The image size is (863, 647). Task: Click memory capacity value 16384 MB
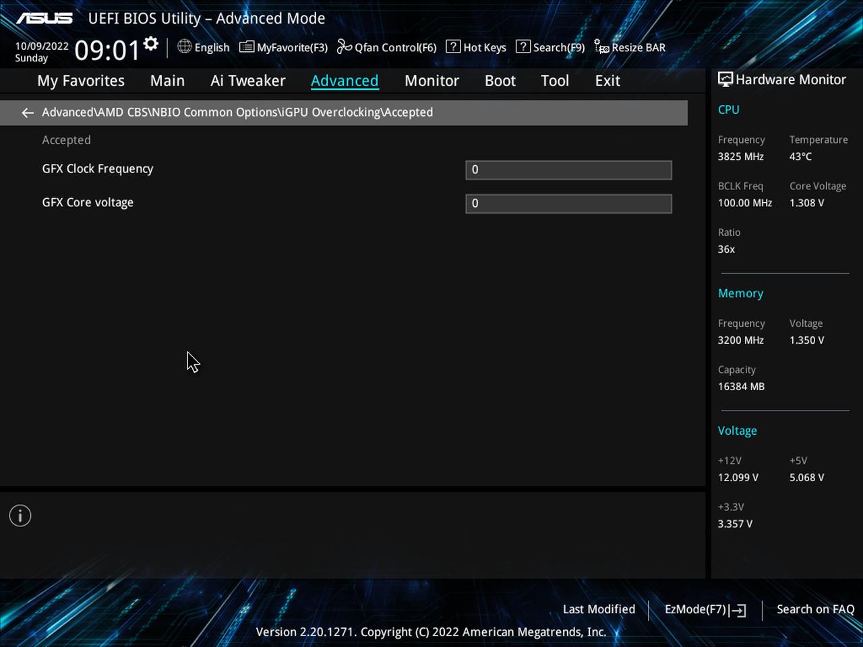[x=741, y=387]
